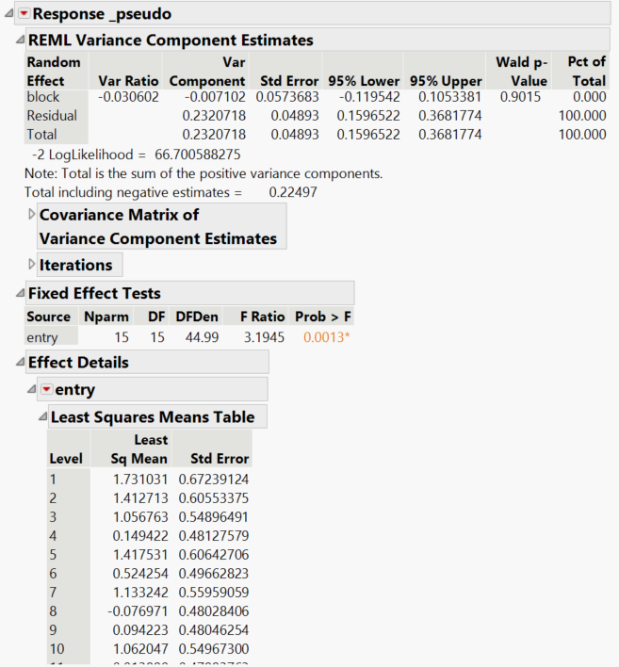Screen dimensions: 619x667
Task: Open the entry red triangle menu
Action: click(45, 389)
